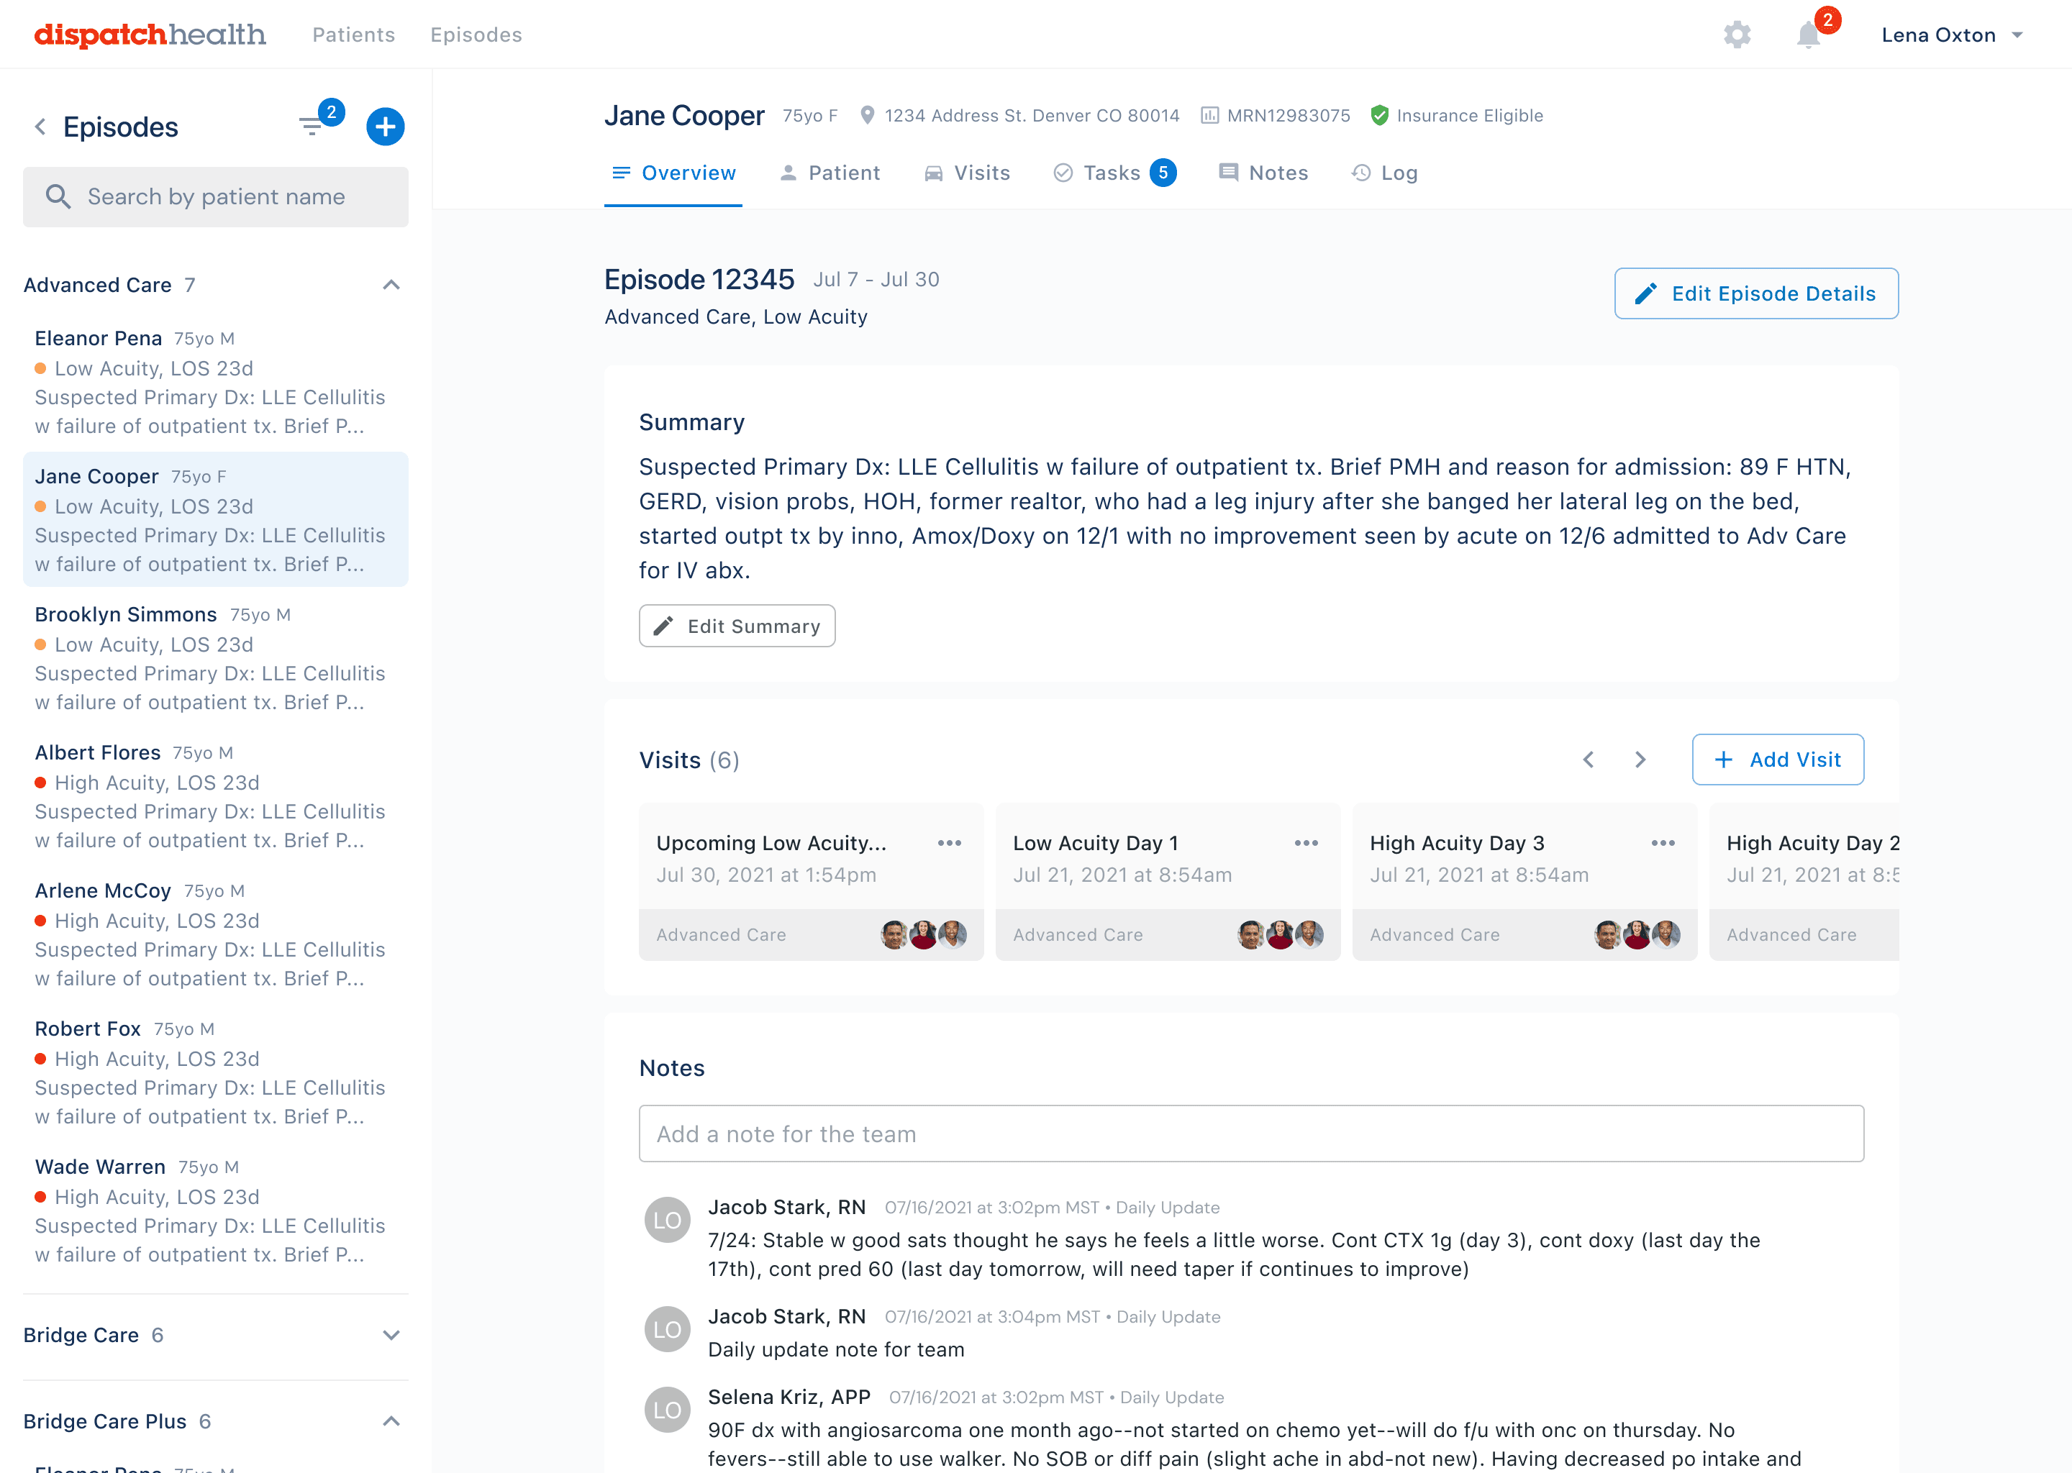2072x1473 pixels.
Task: Select Brooklyn Simmons episode
Action: [216, 657]
